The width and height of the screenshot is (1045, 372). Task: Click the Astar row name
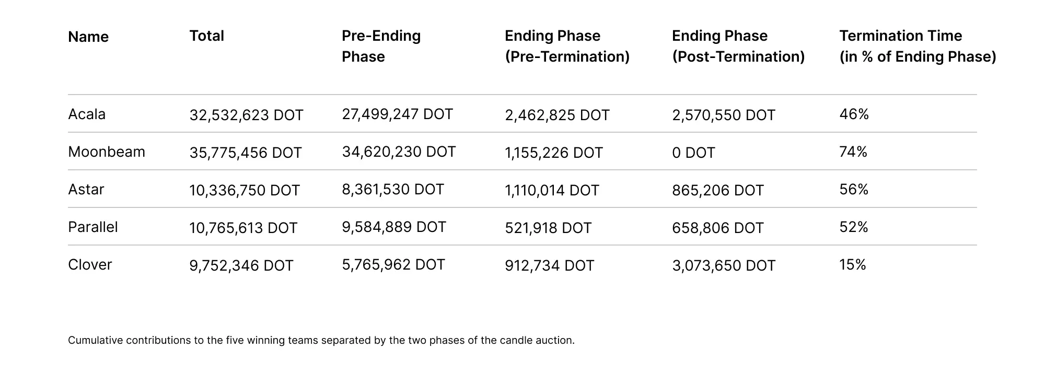click(86, 190)
